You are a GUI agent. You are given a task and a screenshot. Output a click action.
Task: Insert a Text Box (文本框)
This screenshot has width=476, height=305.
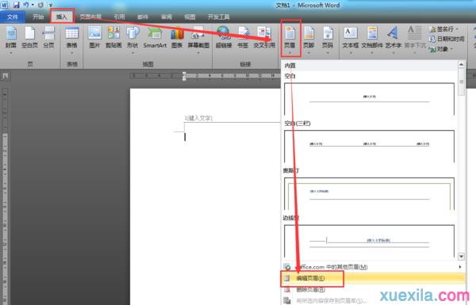pyautogui.click(x=351, y=40)
